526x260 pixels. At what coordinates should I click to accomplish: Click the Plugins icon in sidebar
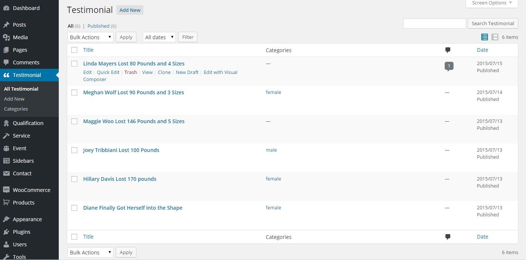click(x=6, y=232)
